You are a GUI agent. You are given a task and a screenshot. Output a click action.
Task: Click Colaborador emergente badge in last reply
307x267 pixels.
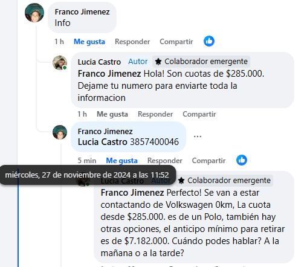(x=224, y=181)
